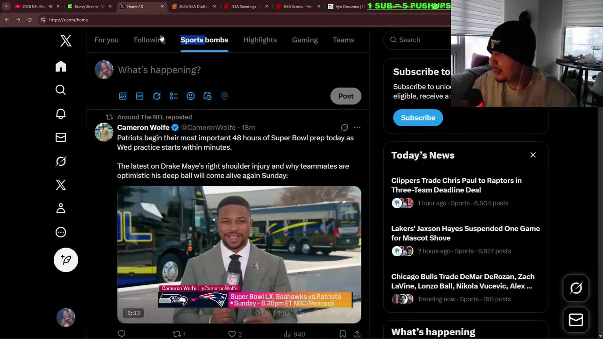Image resolution: width=603 pixels, height=339 pixels.
Task: Click the compose post feather button
Action: [66, 260]
